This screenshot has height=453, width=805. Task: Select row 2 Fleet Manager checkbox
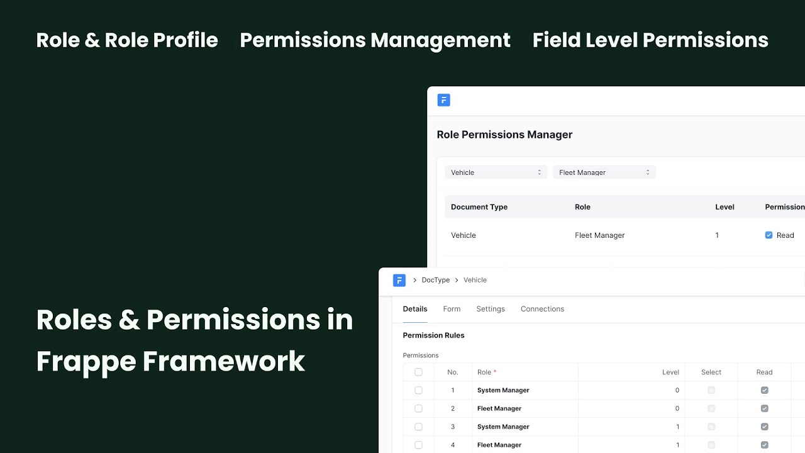coord(418,409)
